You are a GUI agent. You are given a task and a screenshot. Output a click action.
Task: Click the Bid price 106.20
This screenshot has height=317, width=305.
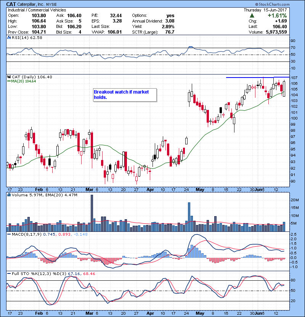(74, 26)
